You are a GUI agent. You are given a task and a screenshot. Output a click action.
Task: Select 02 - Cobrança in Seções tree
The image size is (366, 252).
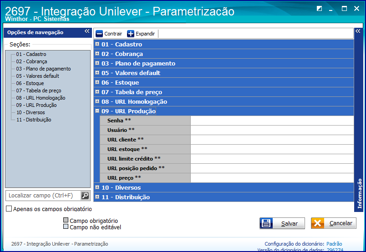[31, 61]
